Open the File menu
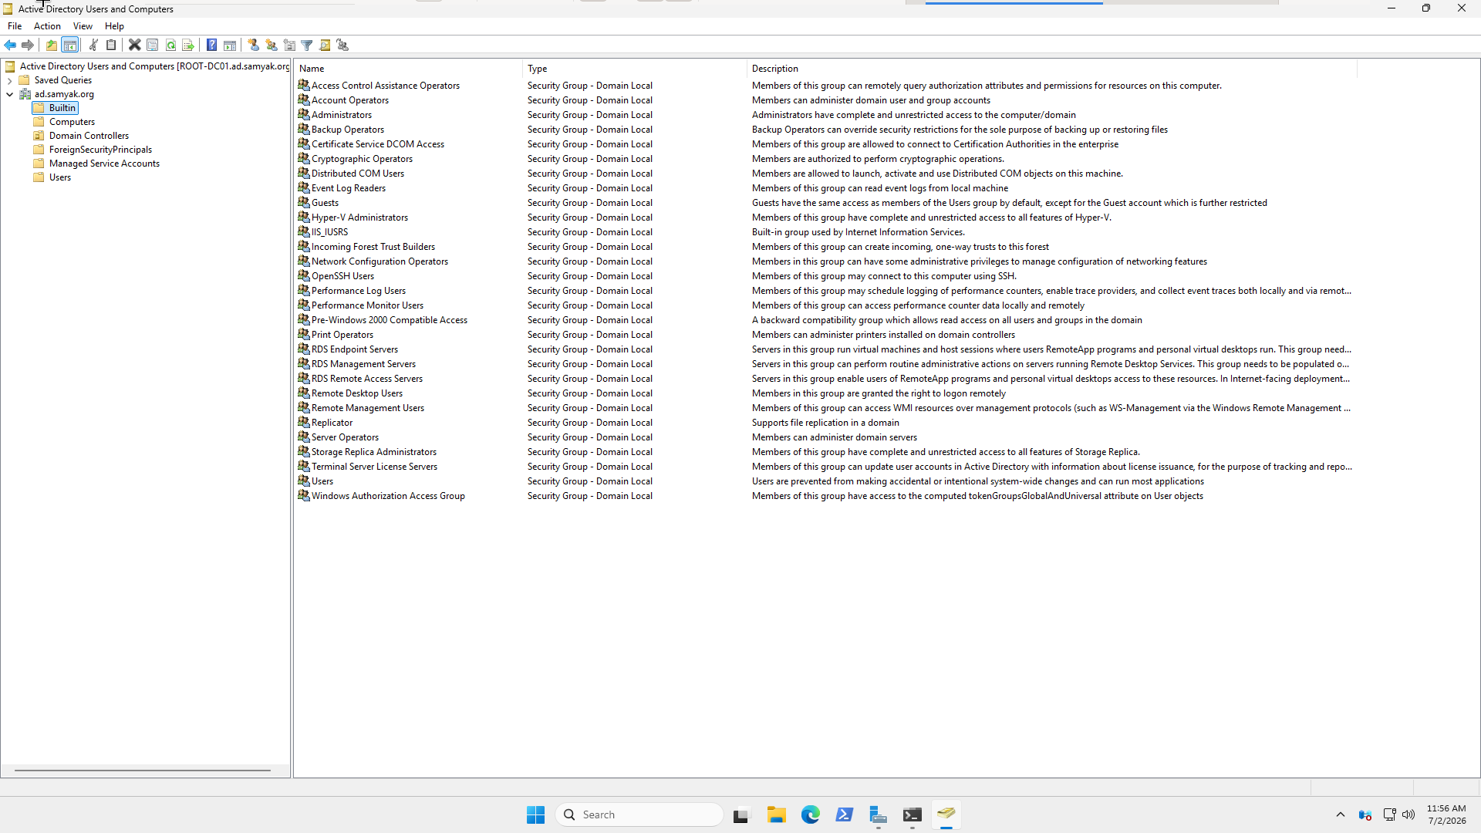Screen dimensions: 1481x833 [x=15, y=26]
